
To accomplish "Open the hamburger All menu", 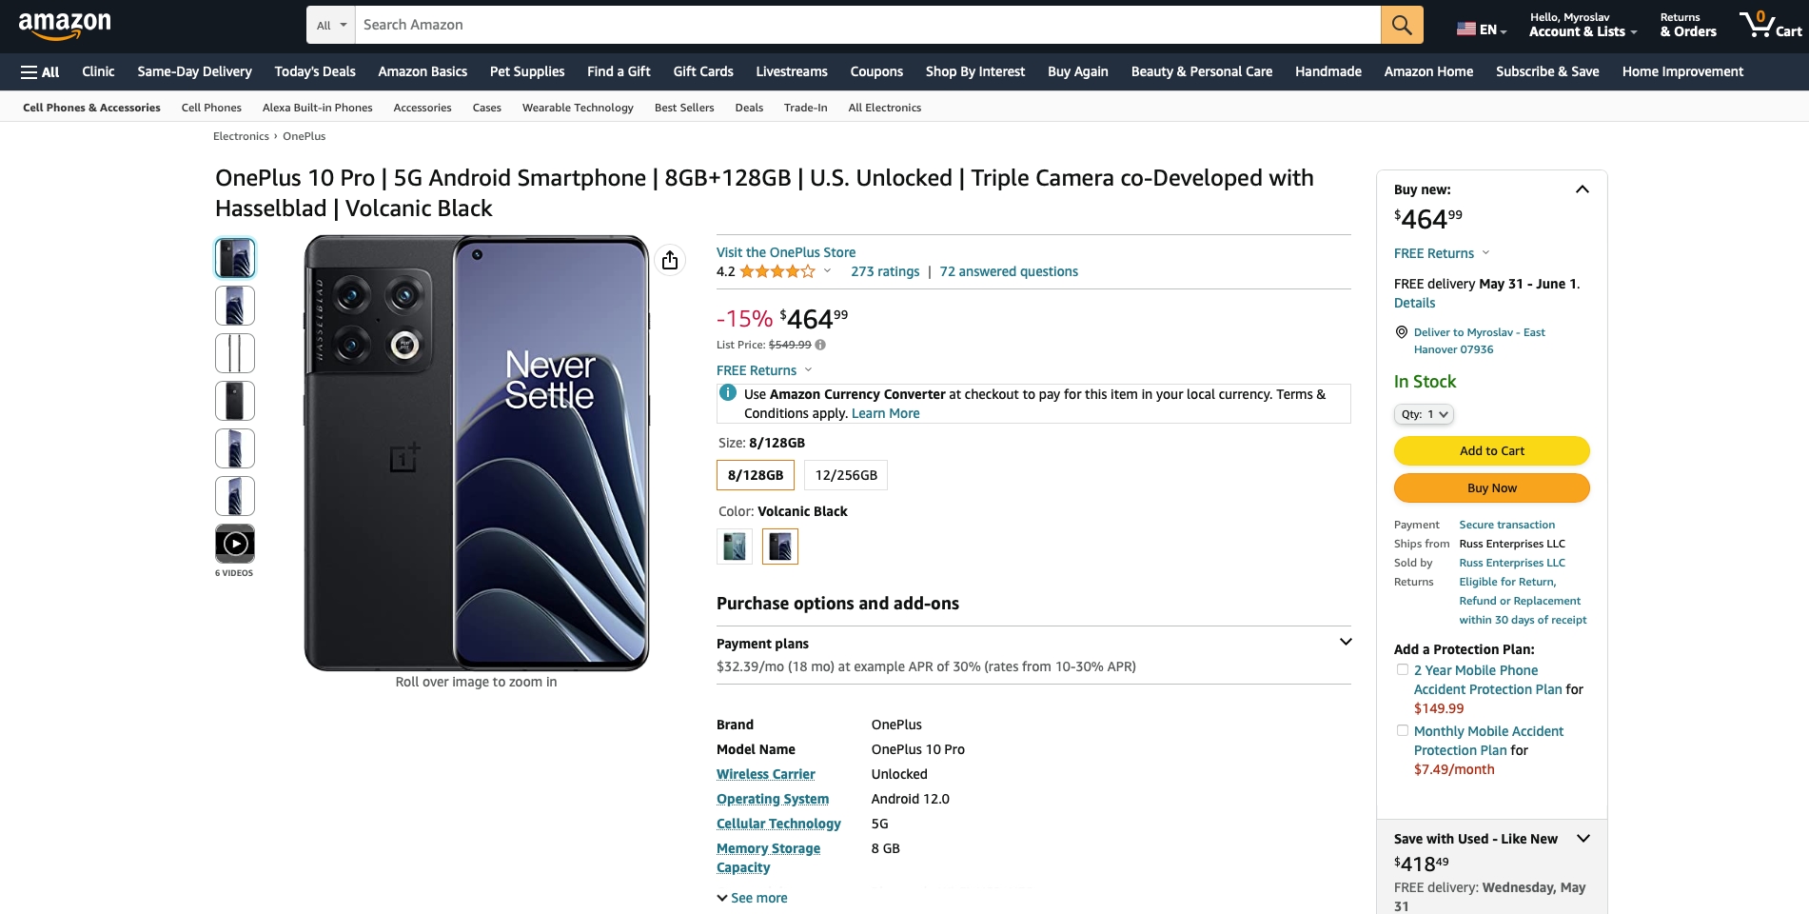I will point(40,71).
